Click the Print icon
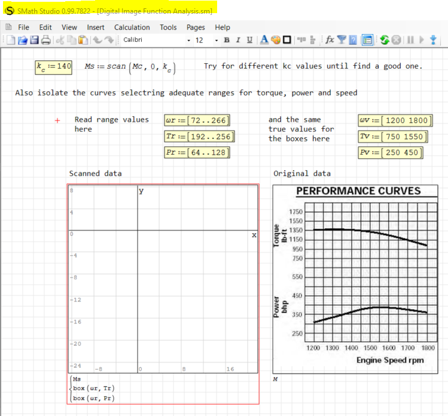Screen dimensions: 448x416 pyautogui.click(x=46, y=40)
